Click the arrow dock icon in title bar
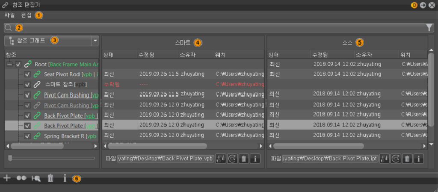Viewport: 438px width, 192px height. (423, 5)
